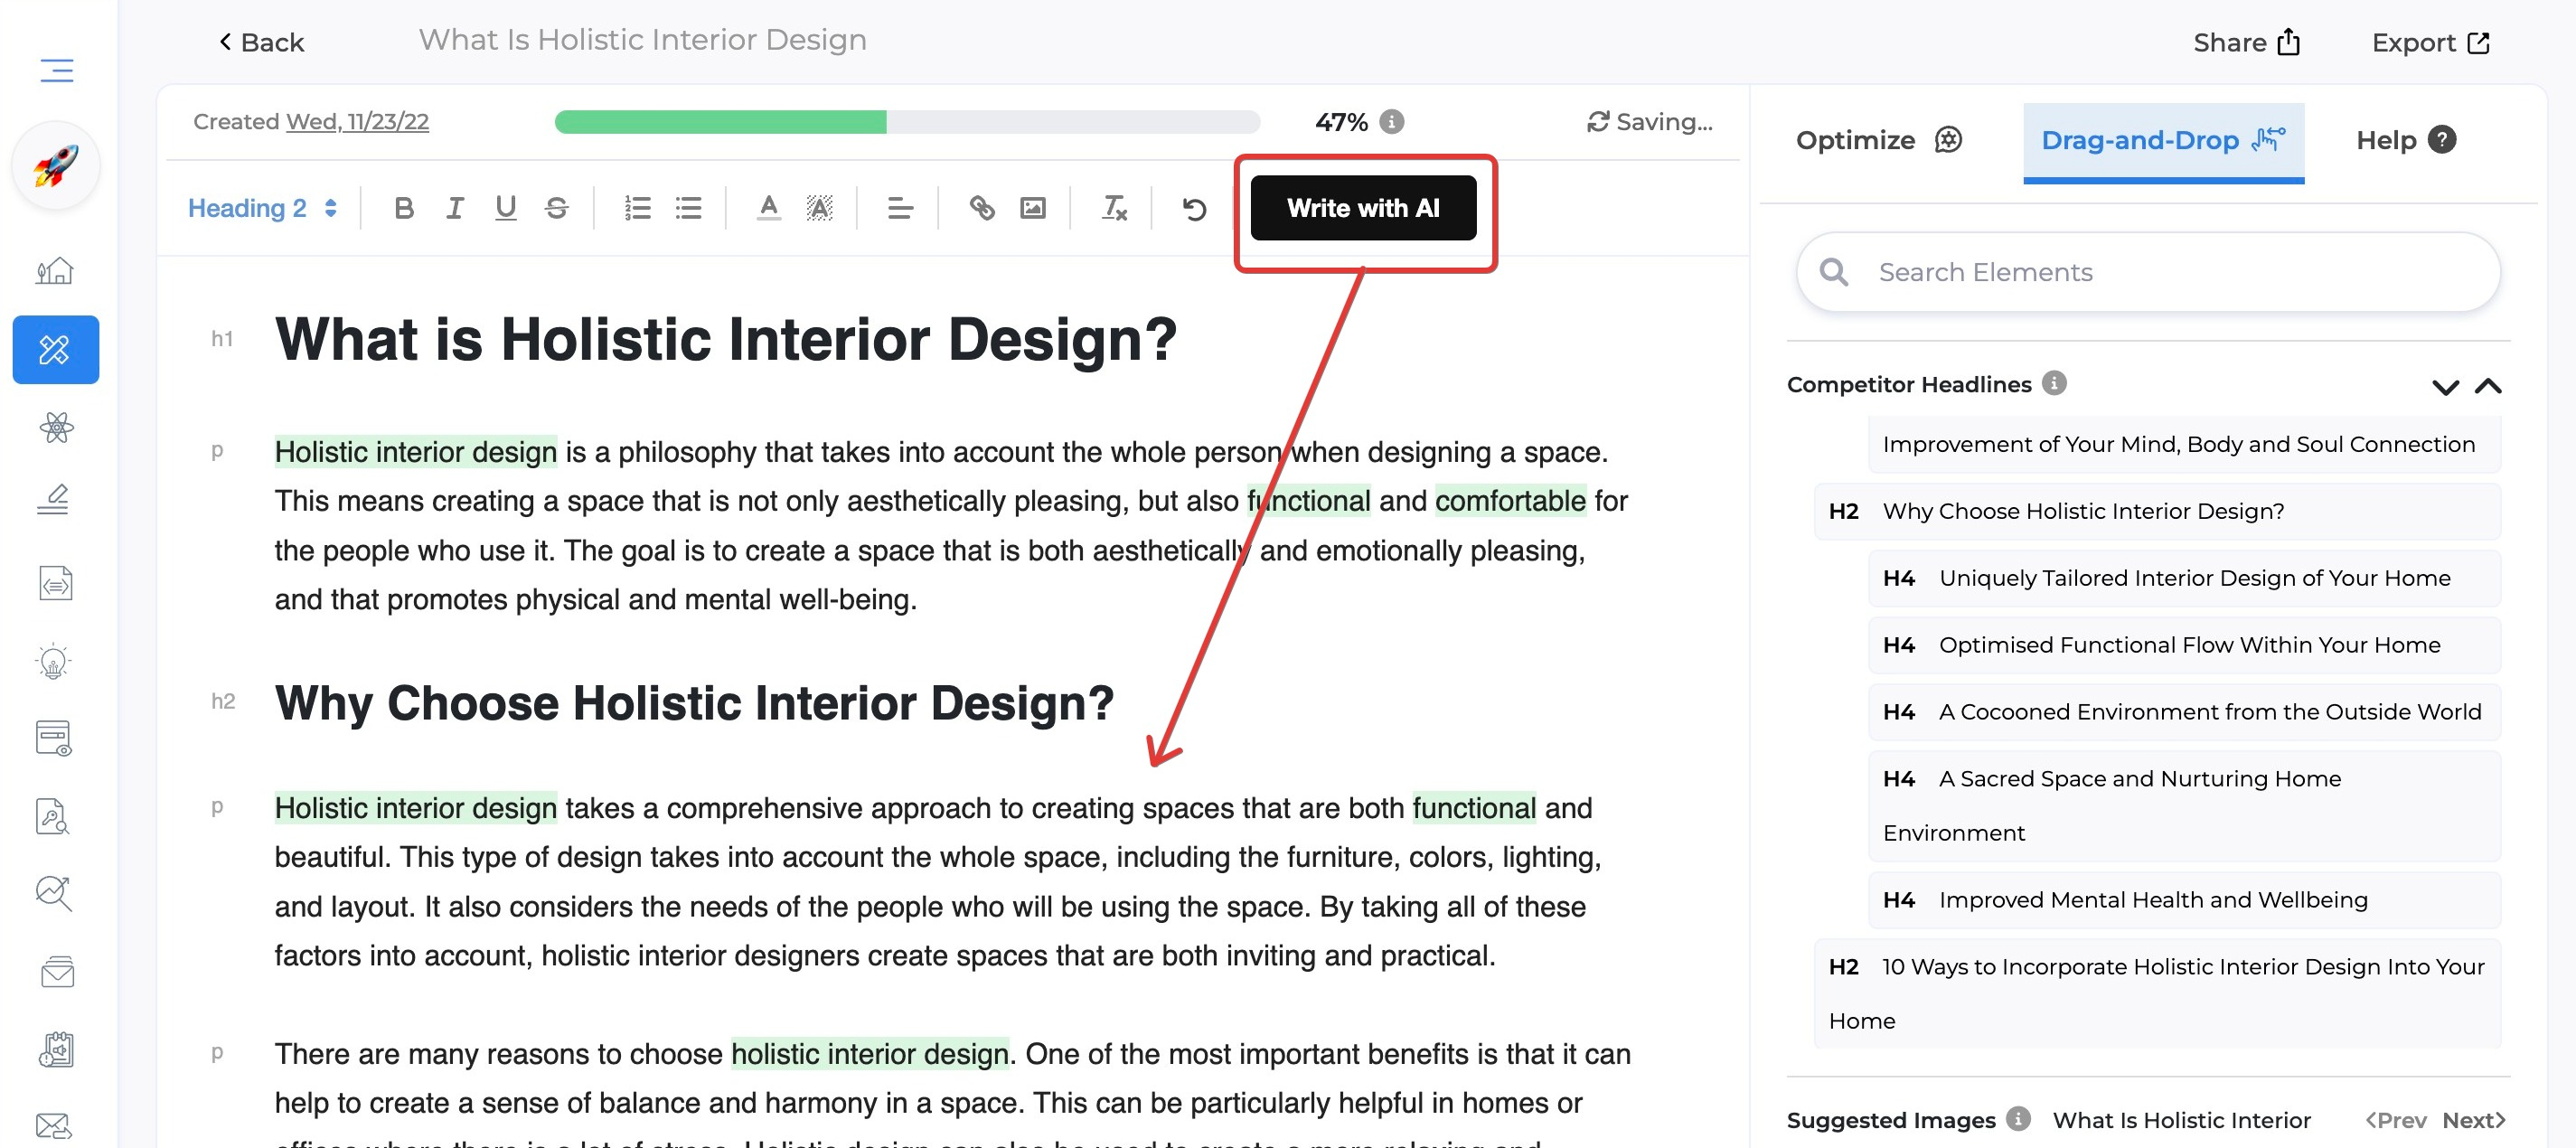This screenshot has height=1148, width=2576.
Task: Click the H1 What is Holistic Interior Design? heading
Action: click(725, 339)
